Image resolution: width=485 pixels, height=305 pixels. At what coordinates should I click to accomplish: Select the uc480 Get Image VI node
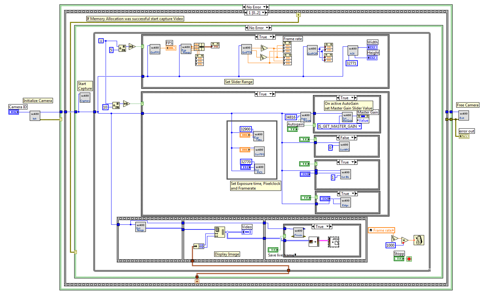point(140,227)
